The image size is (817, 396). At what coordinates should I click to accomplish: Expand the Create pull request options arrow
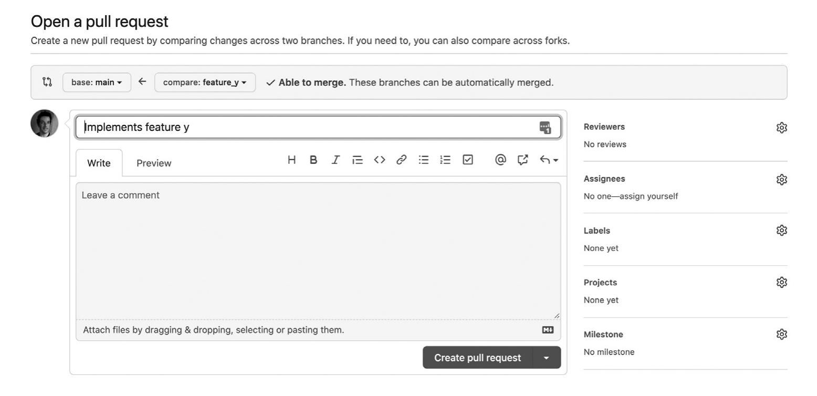coord(547,358)
